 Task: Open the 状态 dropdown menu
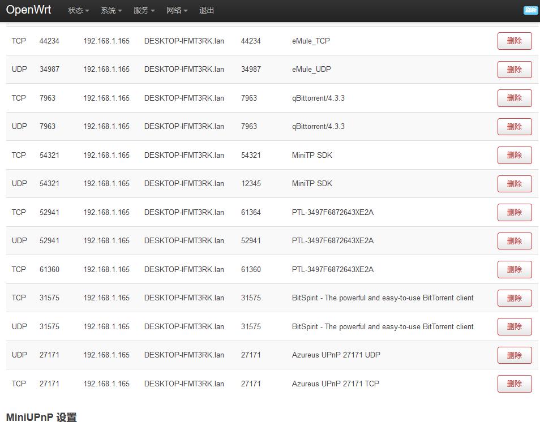78,11
